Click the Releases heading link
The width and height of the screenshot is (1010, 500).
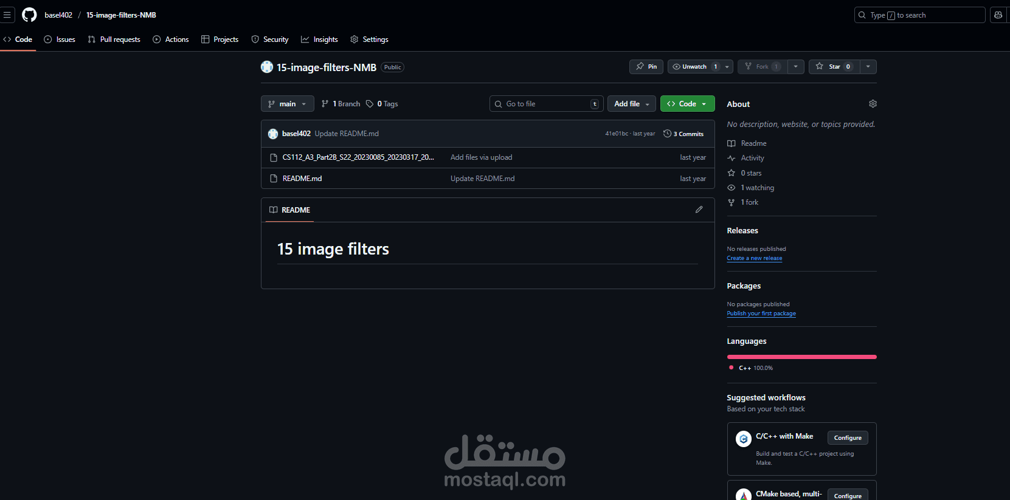[742, 231]
